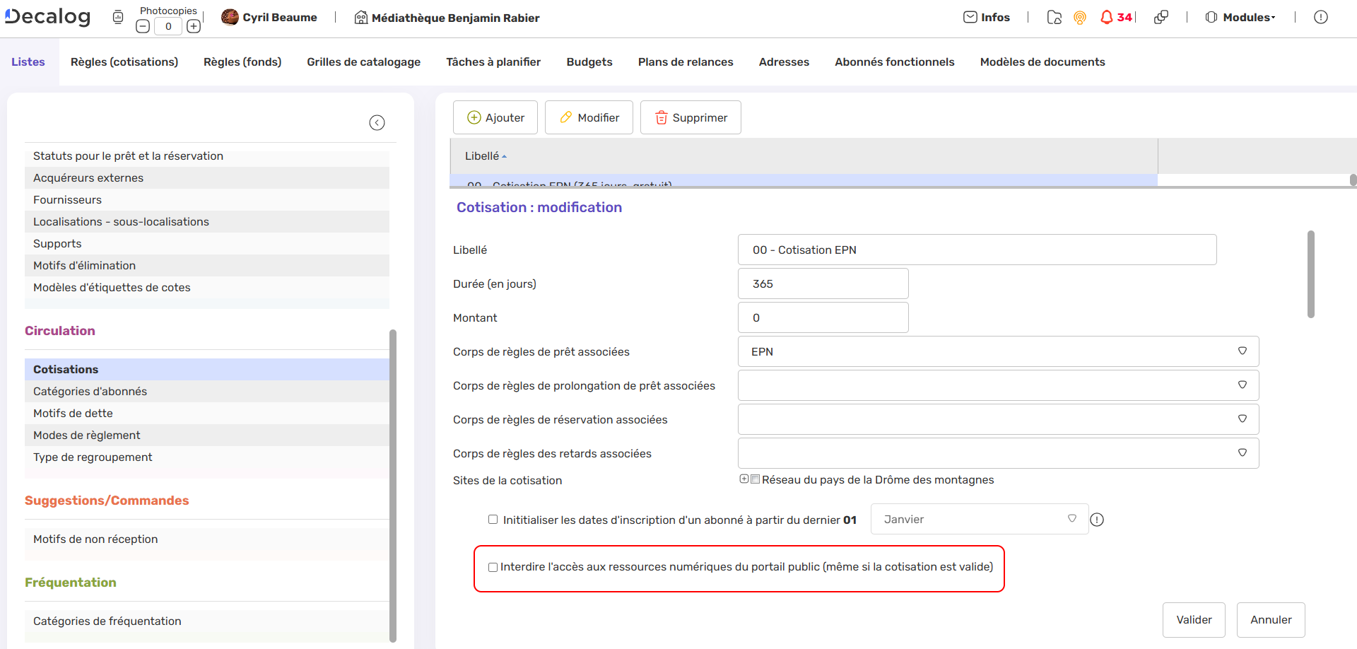Click the Médiathèque Benjamin Rabier building icon
The image size is (1357, 649).
(360, 17)
